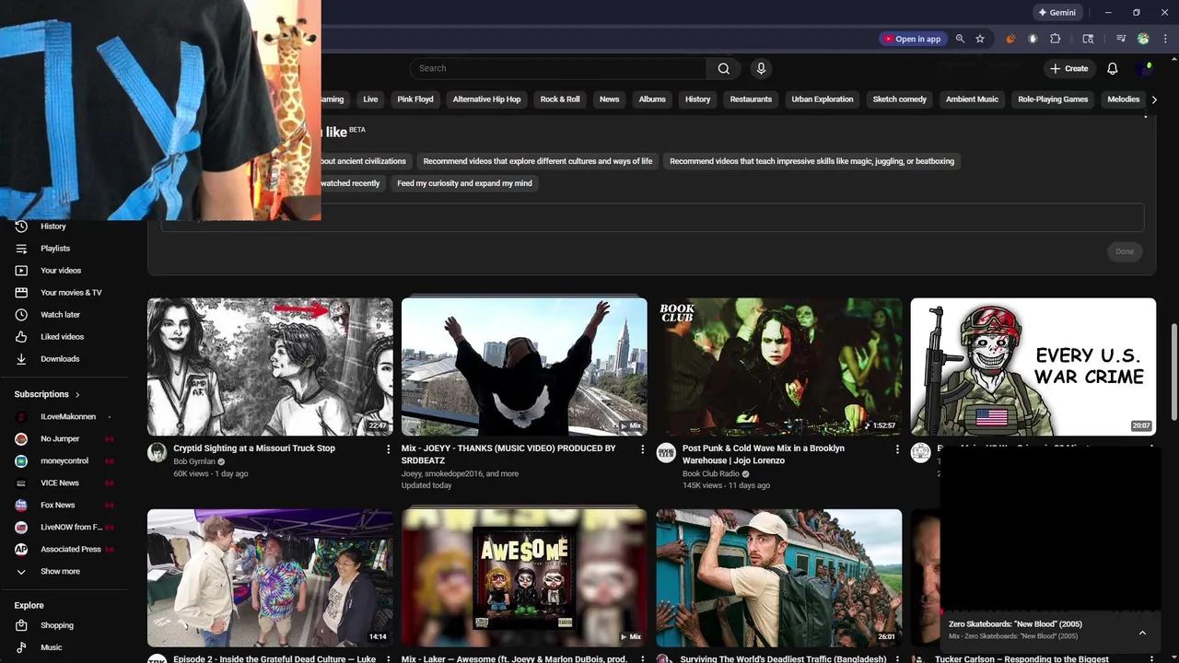Select the Sketch comedy chip

click(899, 99)
